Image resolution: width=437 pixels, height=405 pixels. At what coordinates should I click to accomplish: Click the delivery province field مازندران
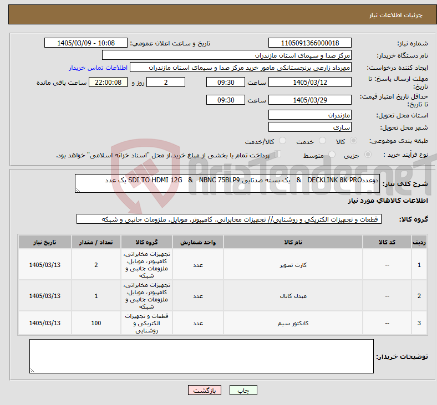pos(309,115)
